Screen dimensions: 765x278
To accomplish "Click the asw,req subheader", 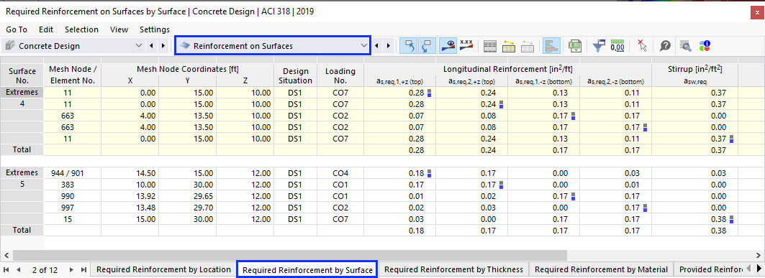I will (x=694, y=82).
